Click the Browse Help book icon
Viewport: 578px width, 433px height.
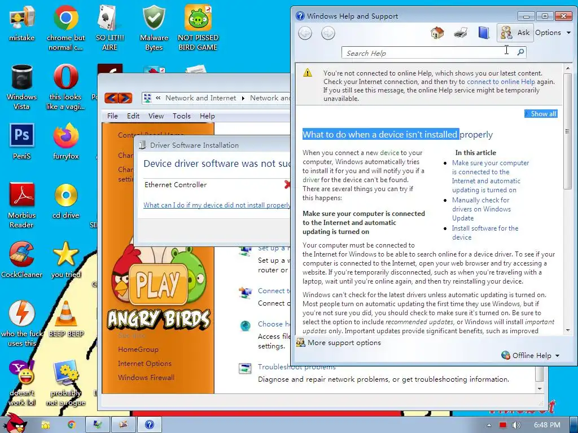click(x=484, y=33)
